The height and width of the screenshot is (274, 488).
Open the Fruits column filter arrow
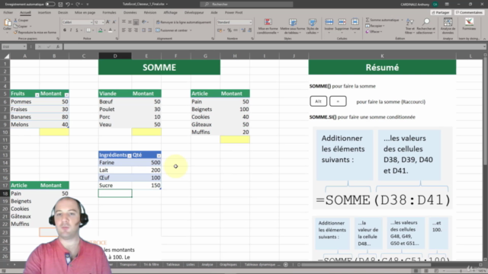[x=37, y=94]
